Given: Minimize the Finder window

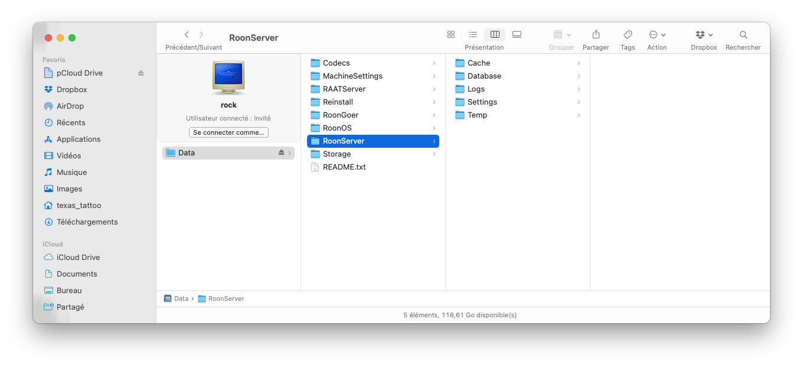Looking at the screenshot, I should [x=60, y=38].
